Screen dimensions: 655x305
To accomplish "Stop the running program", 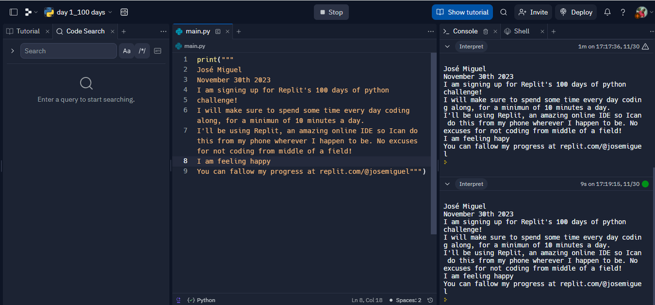I will point(331,12).
